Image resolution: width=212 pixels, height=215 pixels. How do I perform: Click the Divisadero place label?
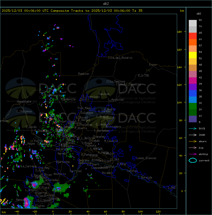tap(113, 127)
